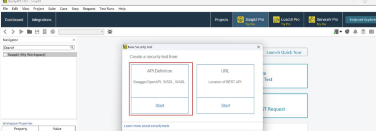376x131 pixels.
Task: Click Try Pro under LoadUI Pro
Action: 286,24
